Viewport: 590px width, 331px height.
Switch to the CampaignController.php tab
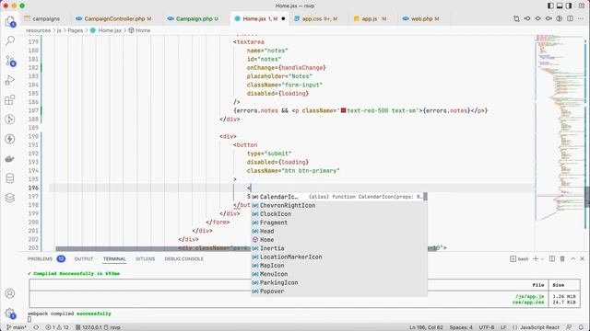tap(113, 18)
